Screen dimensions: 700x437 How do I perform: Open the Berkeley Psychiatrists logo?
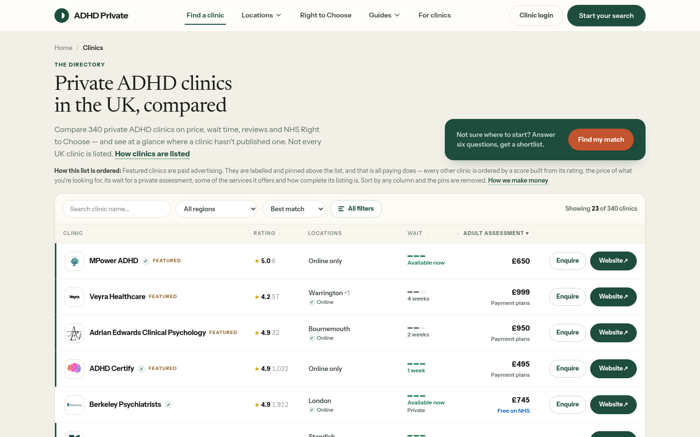tap(74, 405)
